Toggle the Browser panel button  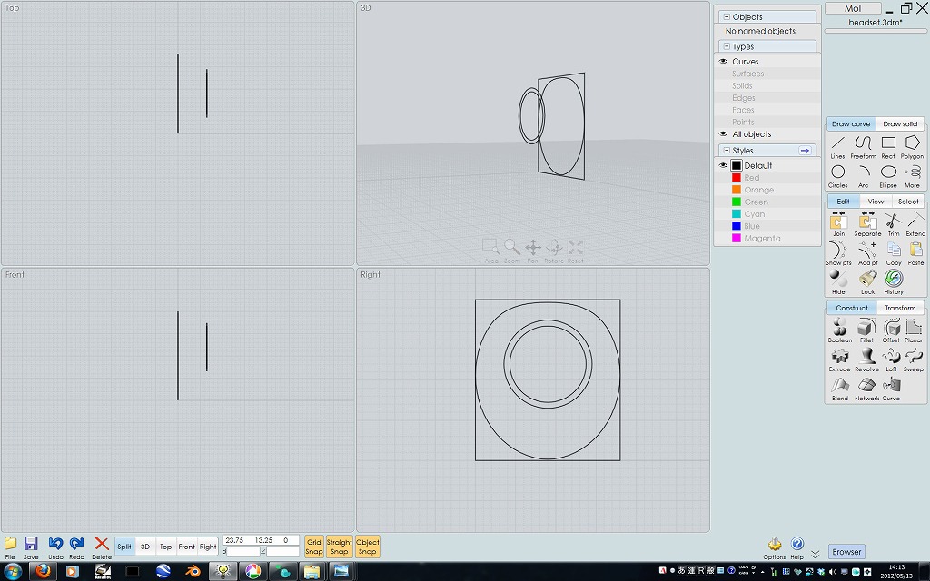point(846,552)
